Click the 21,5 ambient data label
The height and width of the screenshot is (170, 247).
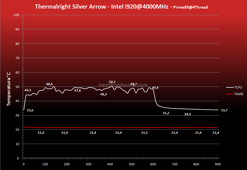click(x=144, y=133)
